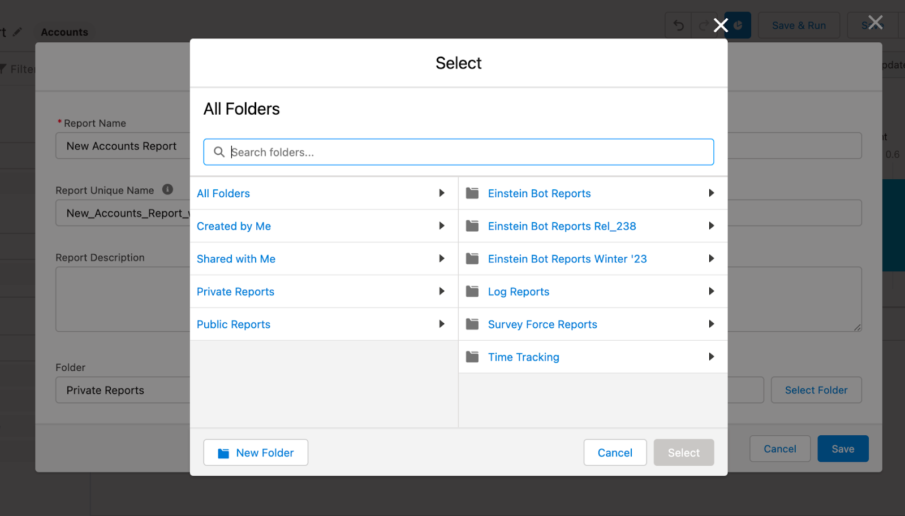Close the Select dialog with the X icon
905x516 pixels.
(721, 25)
